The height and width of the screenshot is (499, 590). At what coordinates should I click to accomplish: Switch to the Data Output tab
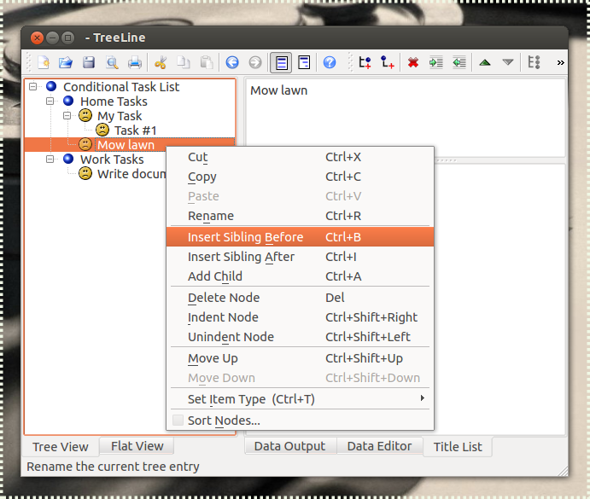[x=289, y=446]
